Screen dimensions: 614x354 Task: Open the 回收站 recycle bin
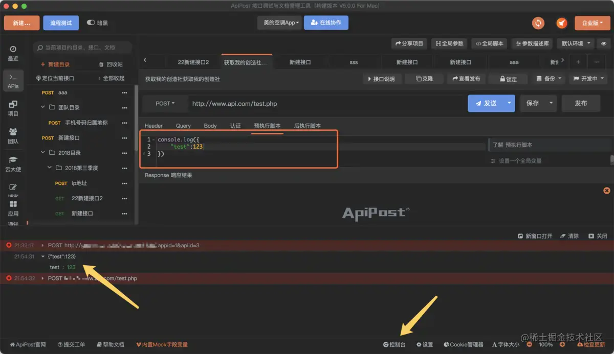[111, 64]
